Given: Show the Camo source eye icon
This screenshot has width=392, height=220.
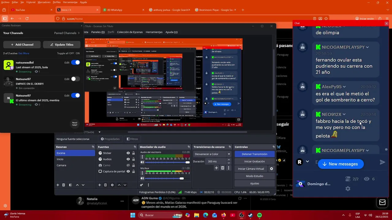Looking at the screenshot, I should point(128,165).
